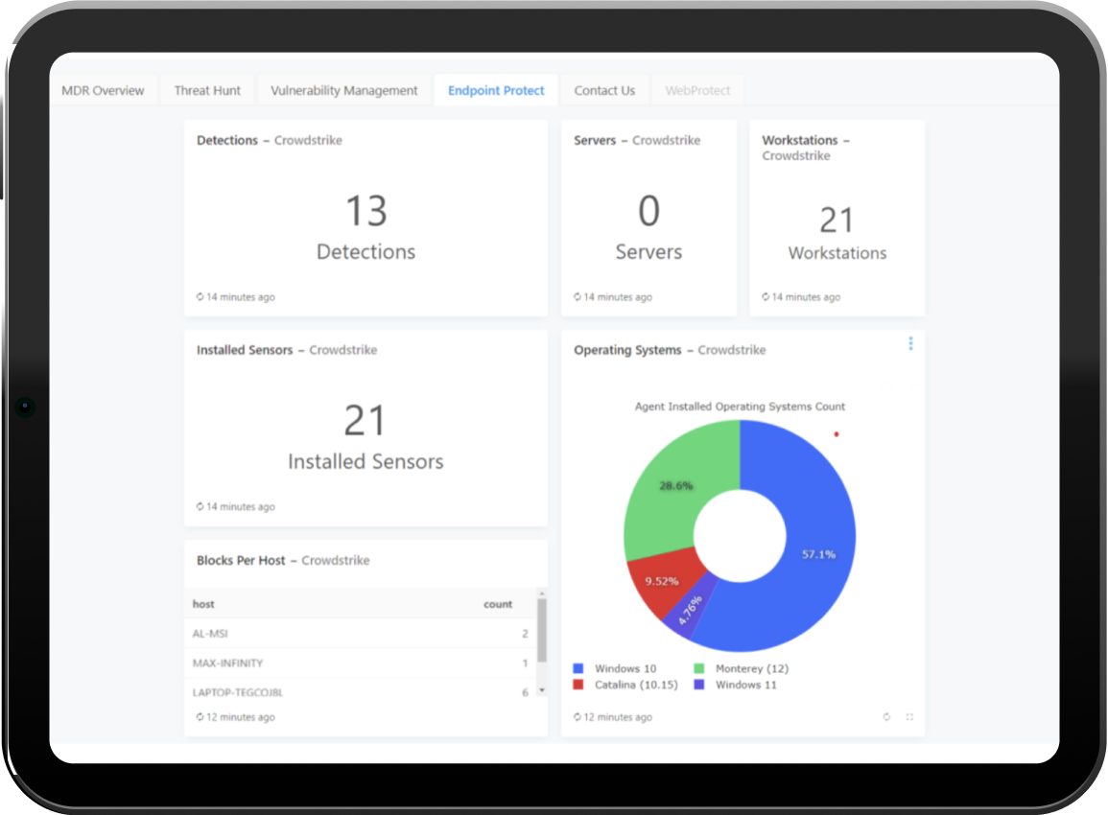1108x815 pixels.
Task: Open Operating Systems widget three-dot menu
Action: pos(910,343)
